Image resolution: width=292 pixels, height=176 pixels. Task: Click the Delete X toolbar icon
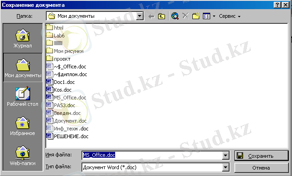pos(186,16)
